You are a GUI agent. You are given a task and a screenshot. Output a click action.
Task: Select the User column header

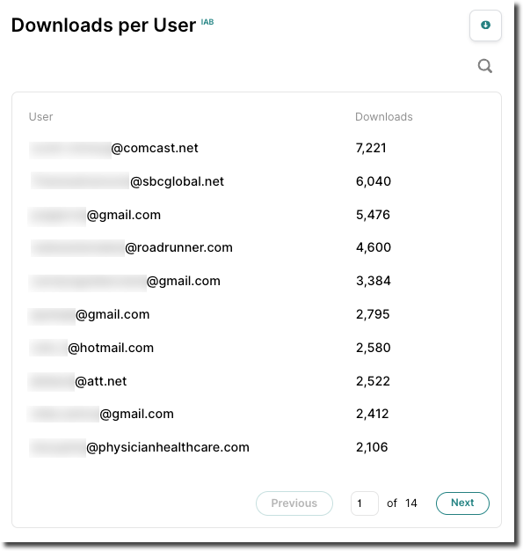pyautogui.click(x=40, y=117)
